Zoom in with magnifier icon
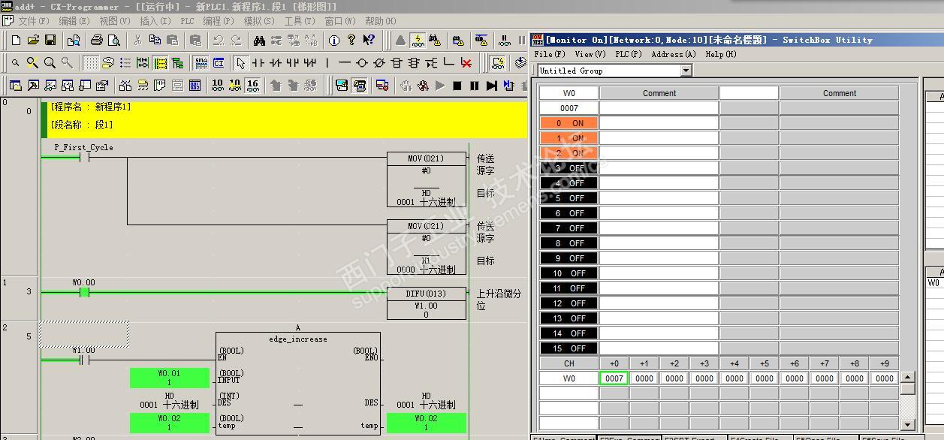Viewport: 944px width, 440px height. coord(50,63)
